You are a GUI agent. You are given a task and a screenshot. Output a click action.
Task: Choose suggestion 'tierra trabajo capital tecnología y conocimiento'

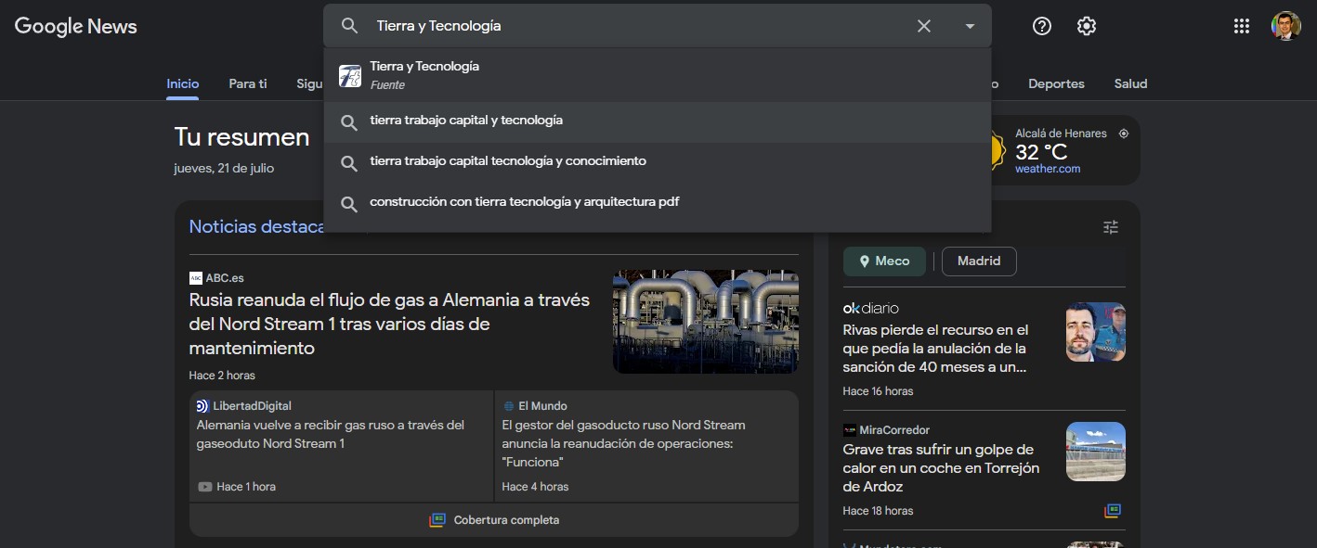coord(658,161)
